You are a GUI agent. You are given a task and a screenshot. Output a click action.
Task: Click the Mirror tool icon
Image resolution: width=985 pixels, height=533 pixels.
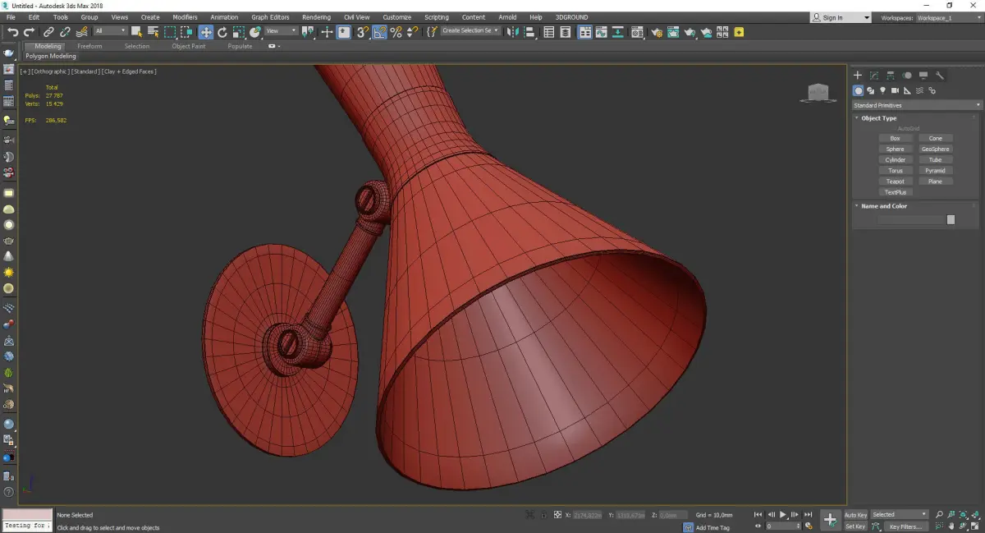tap(512, 32)
